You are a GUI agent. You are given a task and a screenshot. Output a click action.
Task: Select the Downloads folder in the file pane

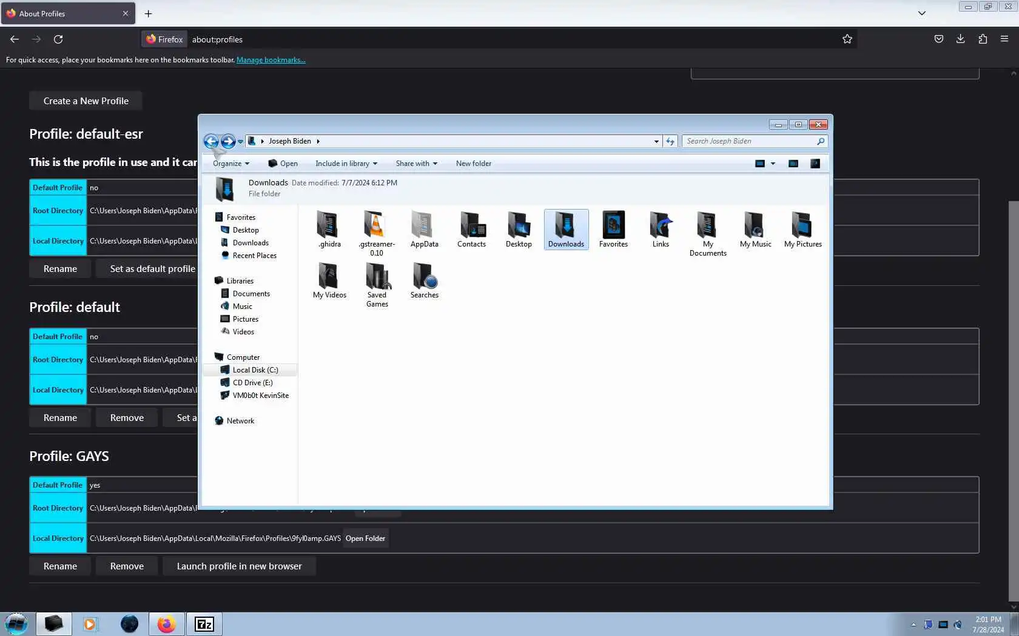[x=566, y=230]
